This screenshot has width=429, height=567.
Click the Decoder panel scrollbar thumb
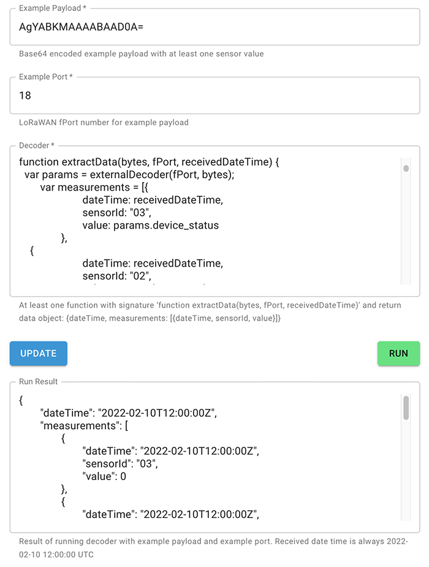click(405, 169)
